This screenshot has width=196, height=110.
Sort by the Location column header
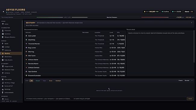coord(98,32)
